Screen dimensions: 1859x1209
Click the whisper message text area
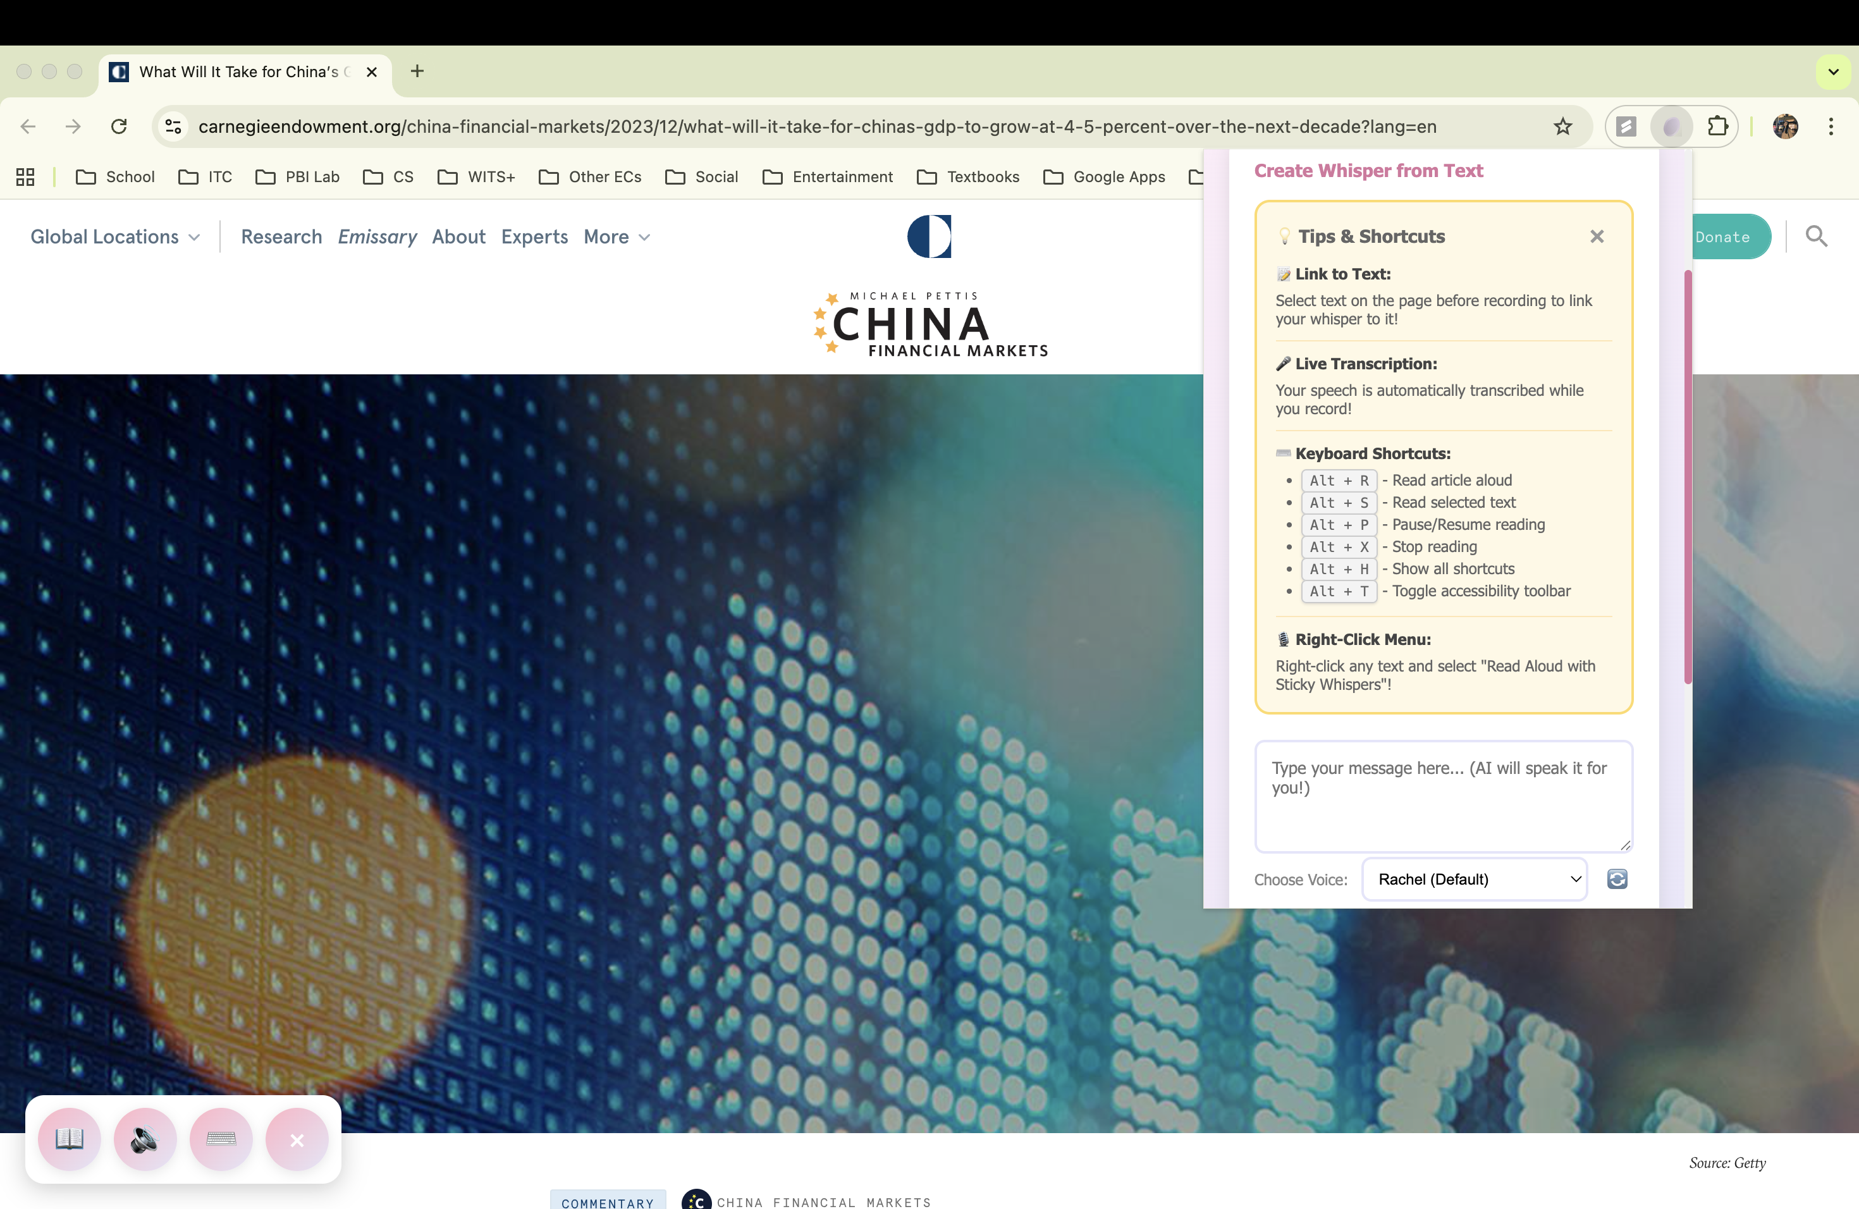(x=1443, y=796)
